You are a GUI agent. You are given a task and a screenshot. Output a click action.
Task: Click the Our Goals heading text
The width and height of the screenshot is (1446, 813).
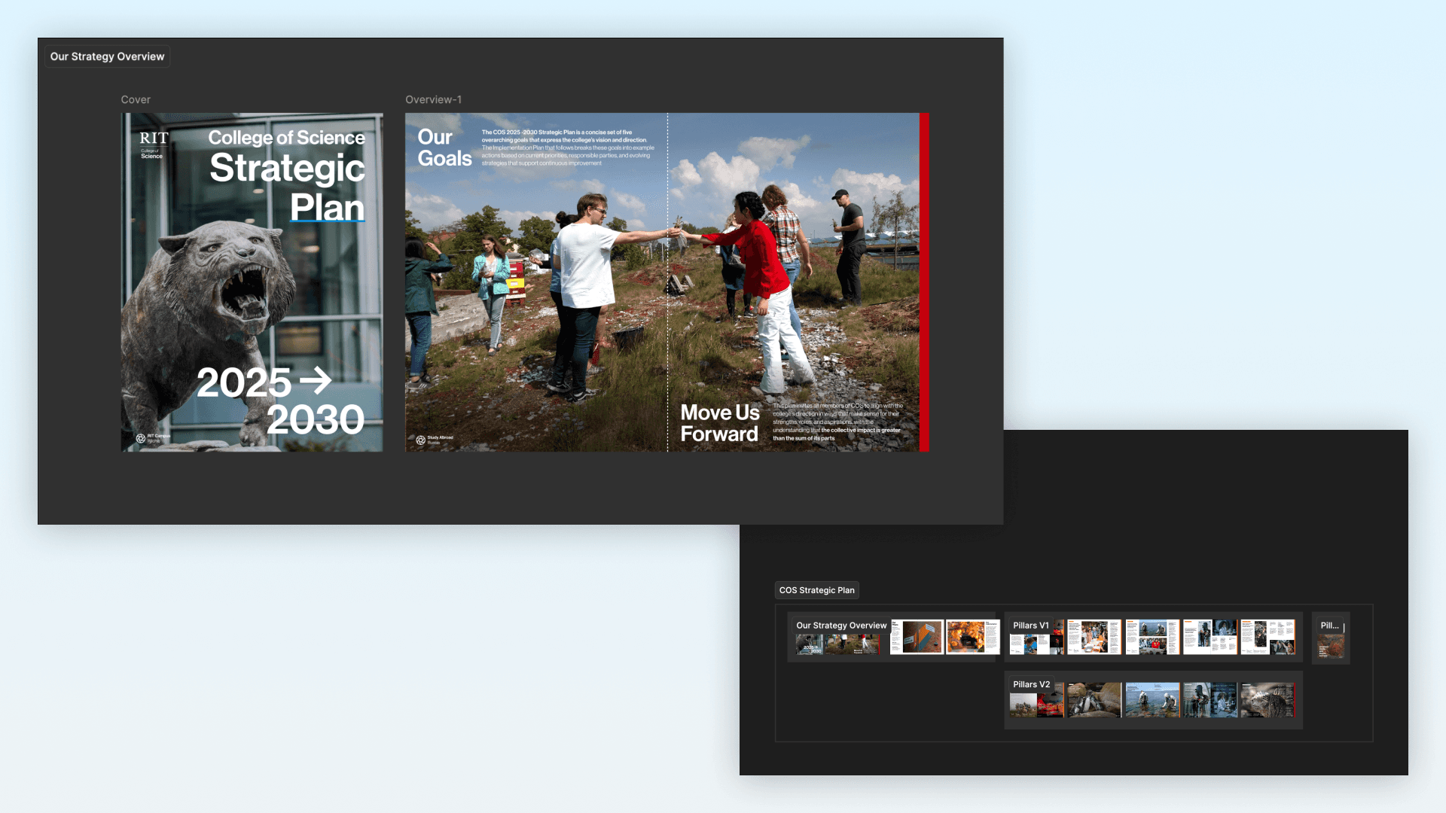point(444,148)
